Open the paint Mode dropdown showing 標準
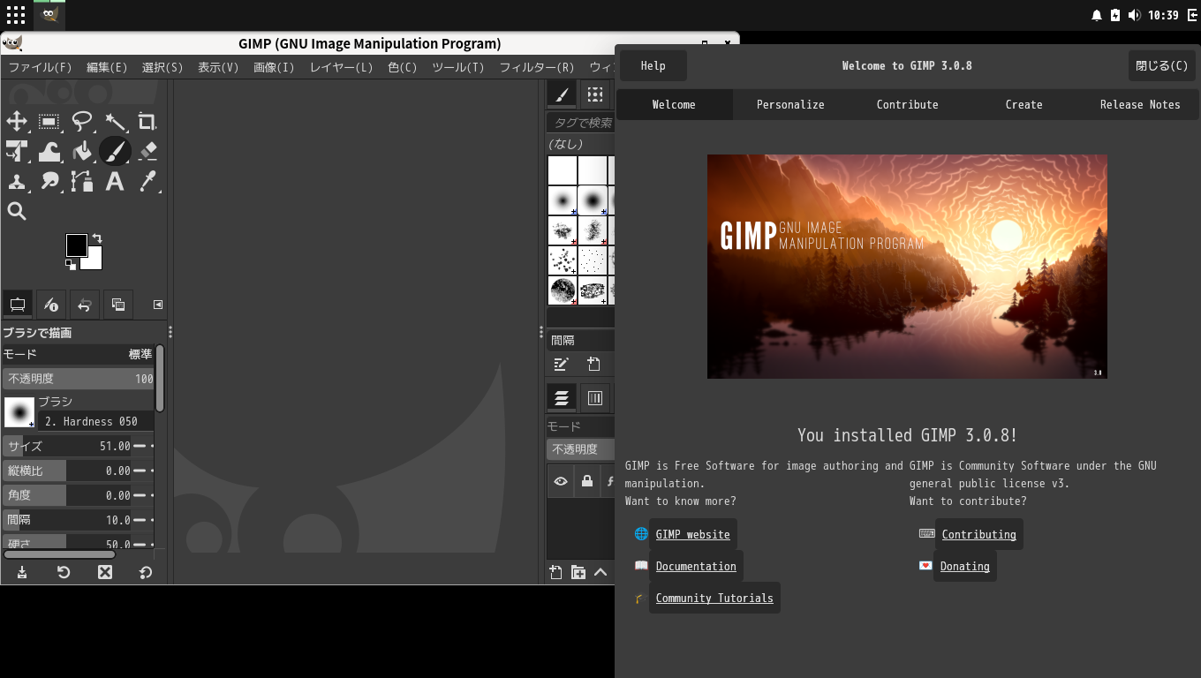The image size is (1201, 678). click(x=78, y=354)
